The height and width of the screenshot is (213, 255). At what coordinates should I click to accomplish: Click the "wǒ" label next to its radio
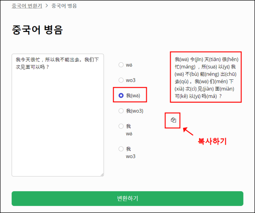[129, 65]
